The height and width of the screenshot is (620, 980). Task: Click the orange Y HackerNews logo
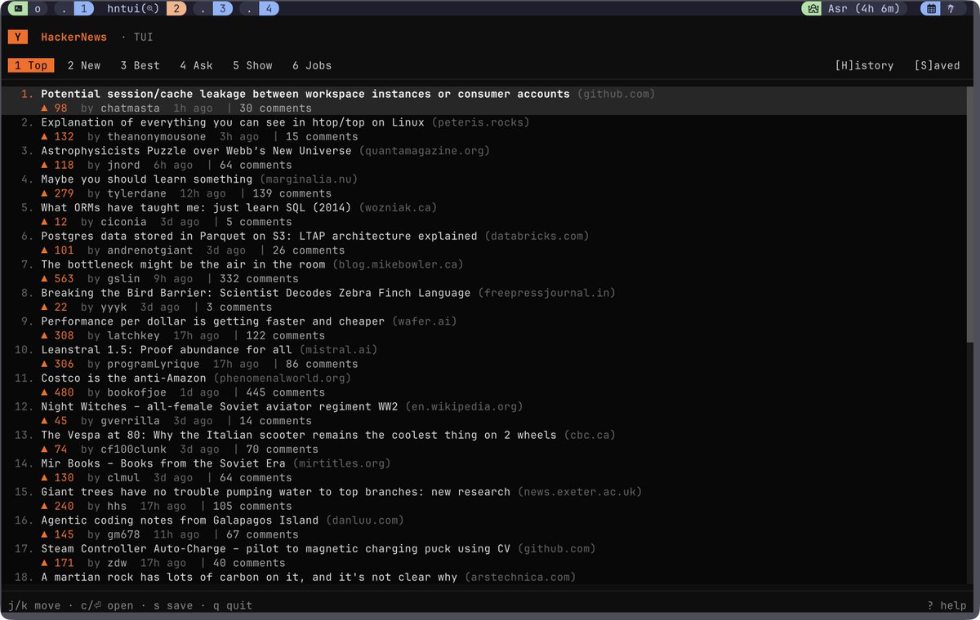click(18, 37)
